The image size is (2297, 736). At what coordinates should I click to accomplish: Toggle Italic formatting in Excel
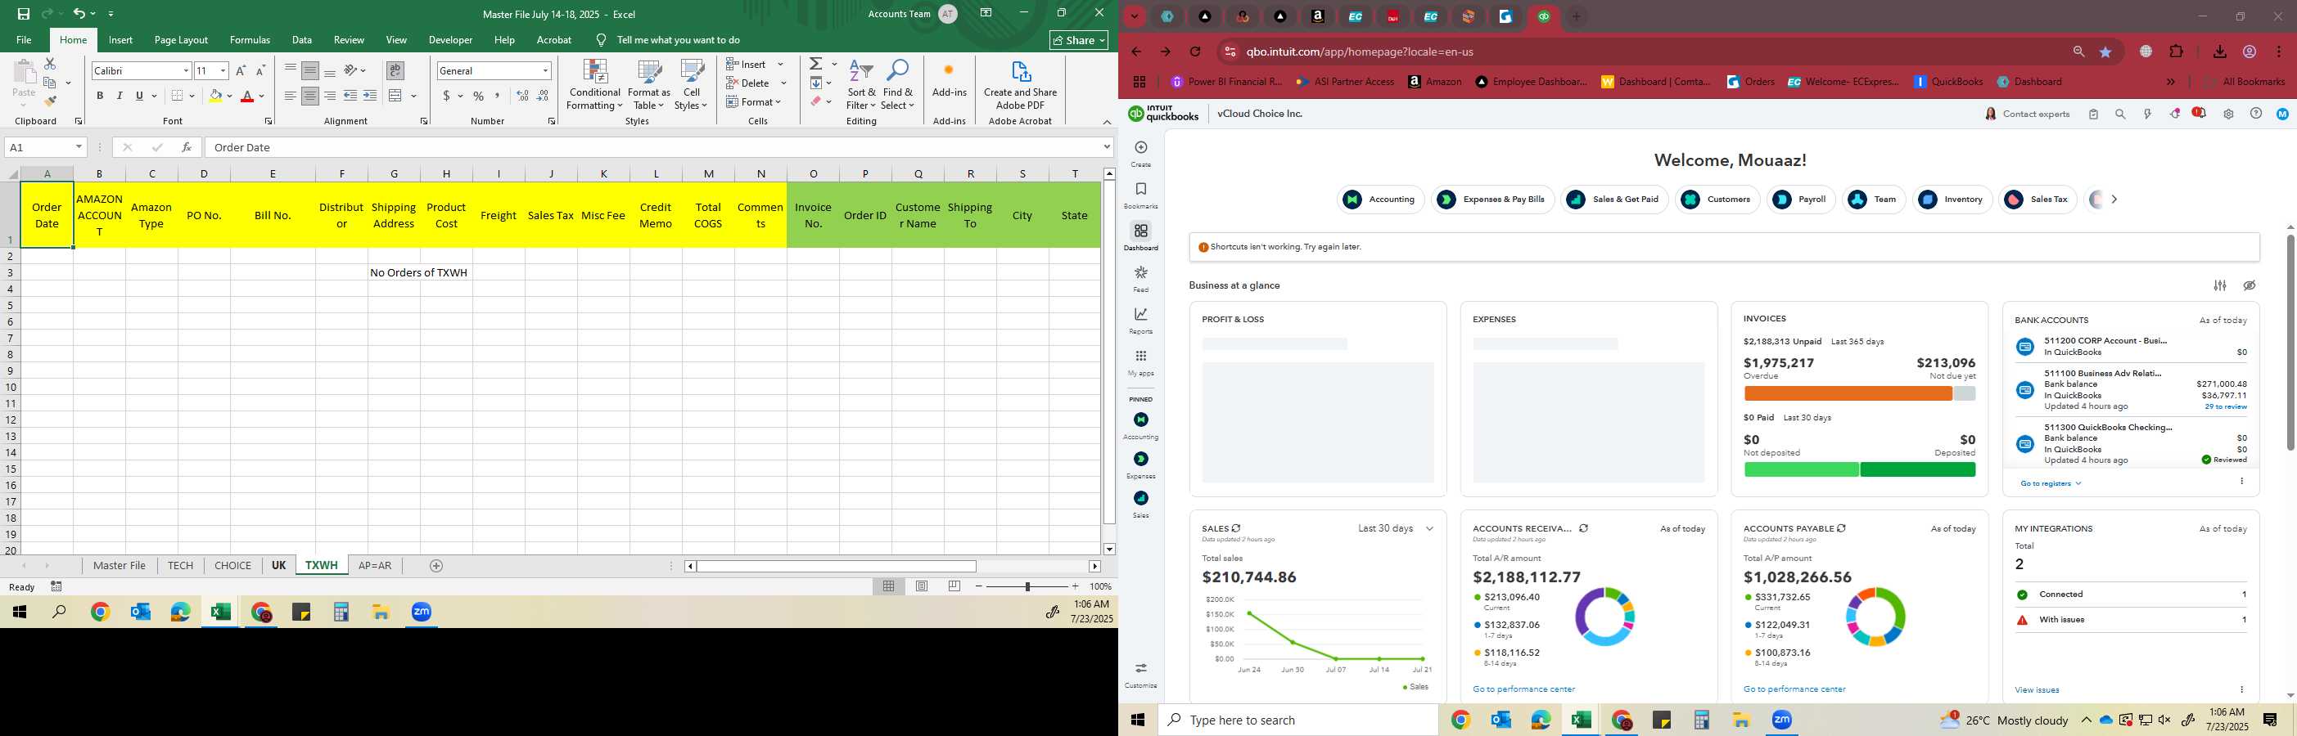120,96
